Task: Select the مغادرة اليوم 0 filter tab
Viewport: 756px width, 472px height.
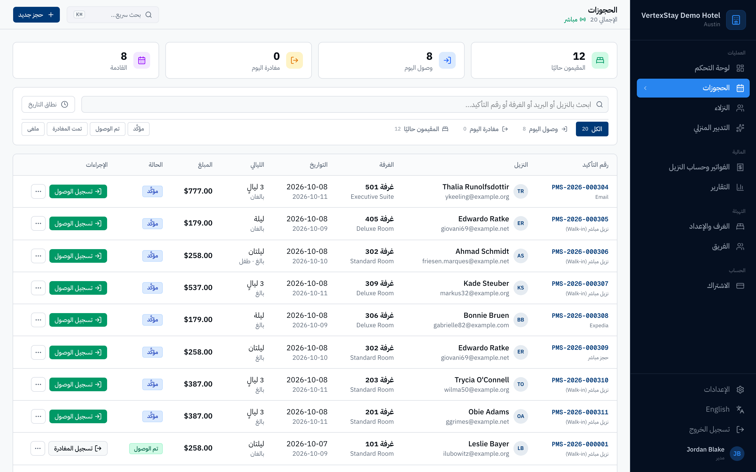Action: [x=485, y=129]
